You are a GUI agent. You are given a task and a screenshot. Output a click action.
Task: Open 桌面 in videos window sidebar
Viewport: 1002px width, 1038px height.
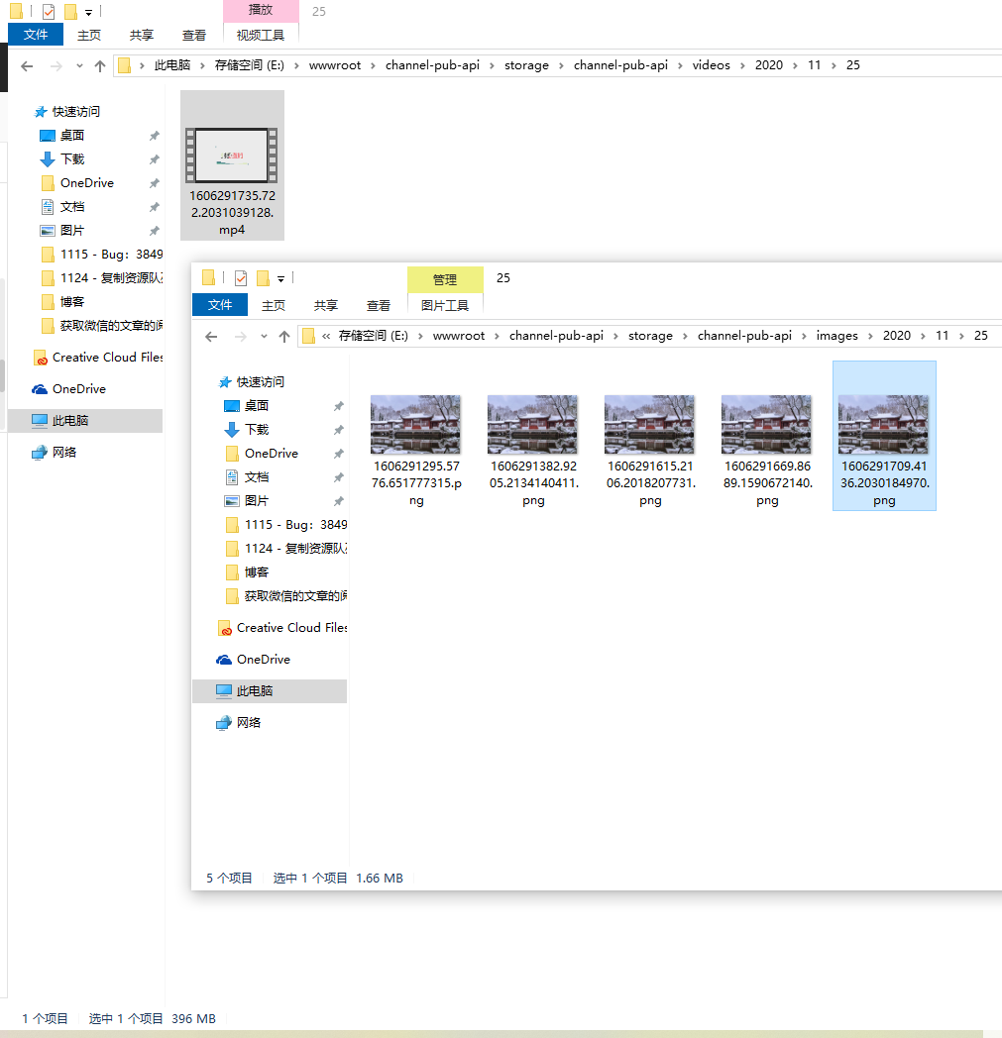[x=71, y=136]
